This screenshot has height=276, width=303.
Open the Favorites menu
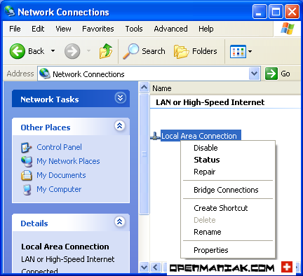[98, 29]
